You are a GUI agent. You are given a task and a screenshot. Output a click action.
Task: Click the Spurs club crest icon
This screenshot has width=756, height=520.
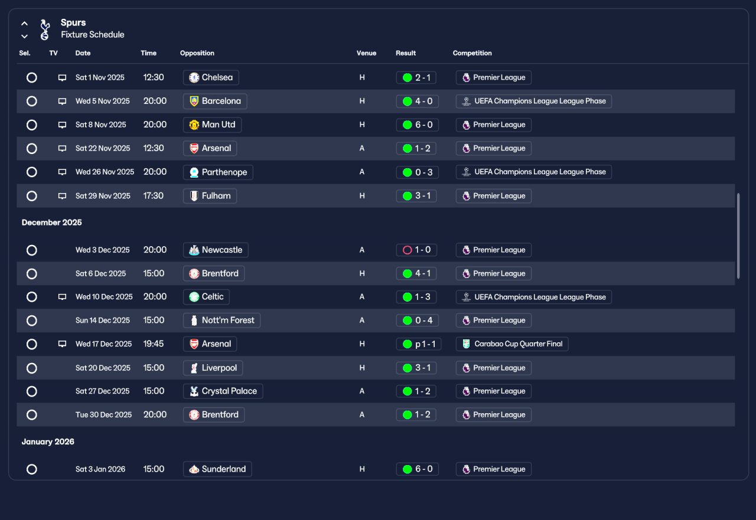pos(45,30)
